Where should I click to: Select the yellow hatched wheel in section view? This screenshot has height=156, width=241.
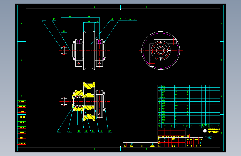click(x=89, y=102)
